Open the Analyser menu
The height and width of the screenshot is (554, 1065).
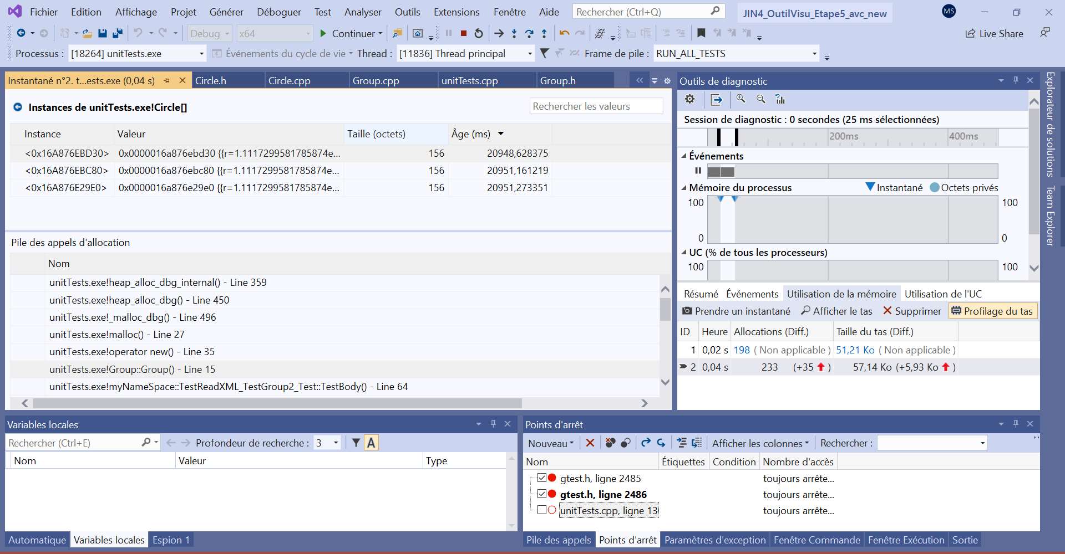(363, 12)
